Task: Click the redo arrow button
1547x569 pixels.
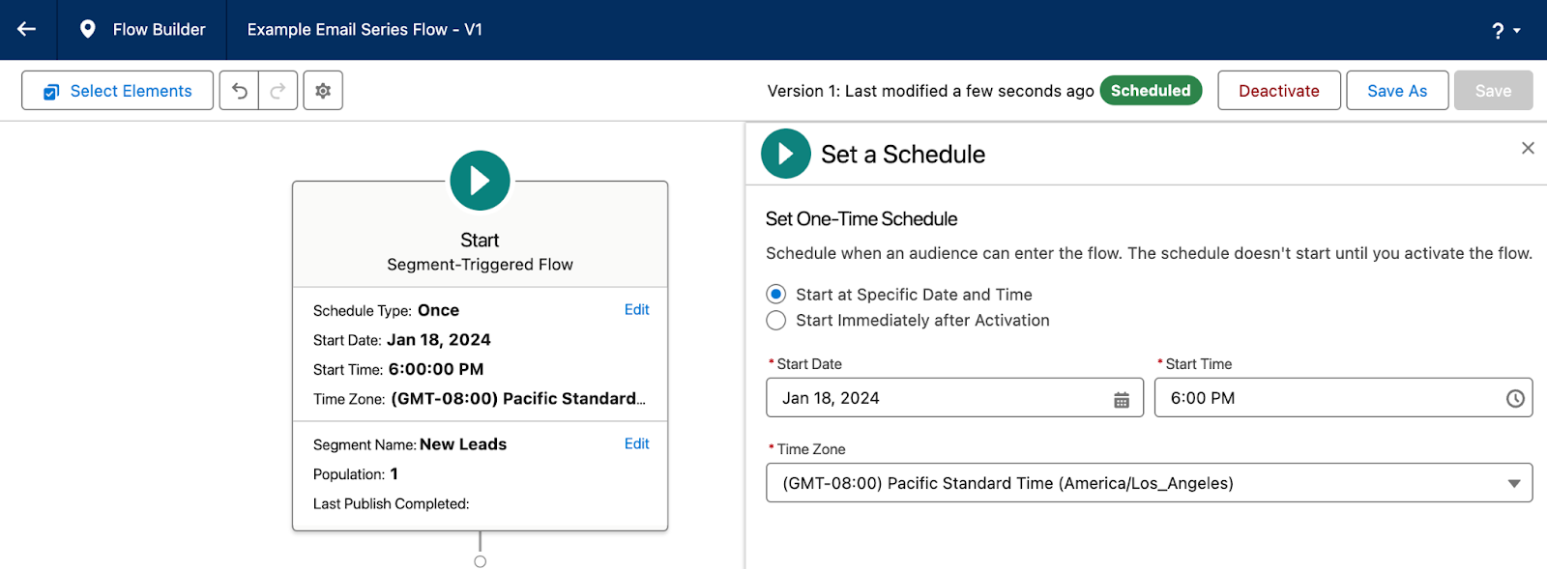Action: coord(277,91)
